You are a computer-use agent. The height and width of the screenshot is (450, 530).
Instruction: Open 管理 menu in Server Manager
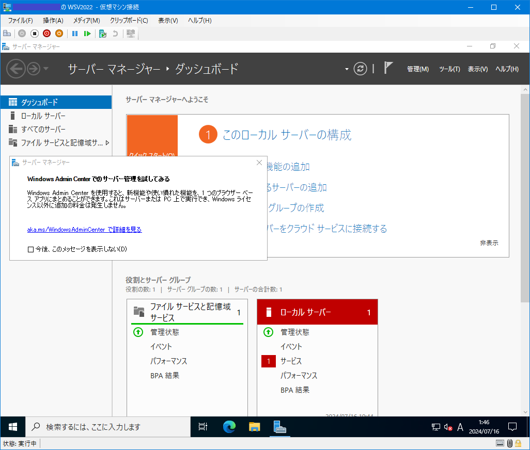coord(417,69)
